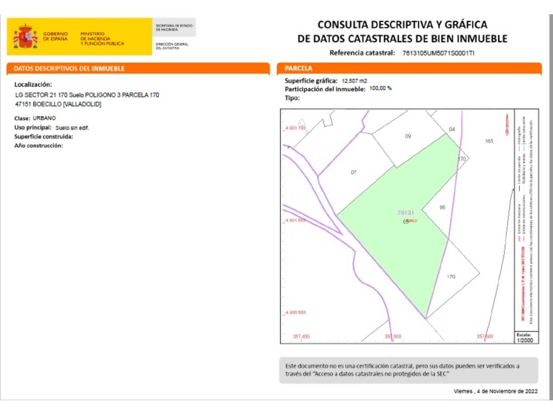
Task: Select the reference value 7613105UM5071S0001TI
Action: coord(438,53)
